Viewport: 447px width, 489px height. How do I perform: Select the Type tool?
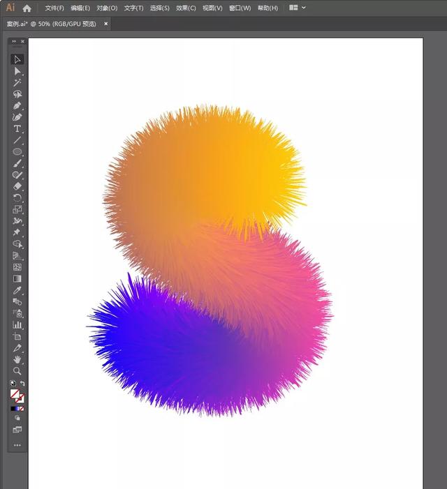(x=17, y=129)
